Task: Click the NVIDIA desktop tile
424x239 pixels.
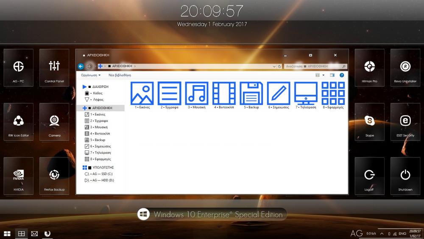Action: coord(18,176)
